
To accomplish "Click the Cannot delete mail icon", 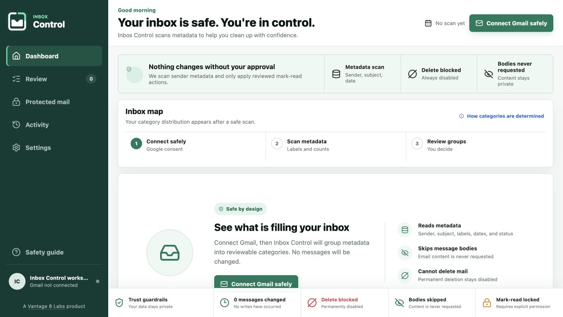I will (405, 276).
